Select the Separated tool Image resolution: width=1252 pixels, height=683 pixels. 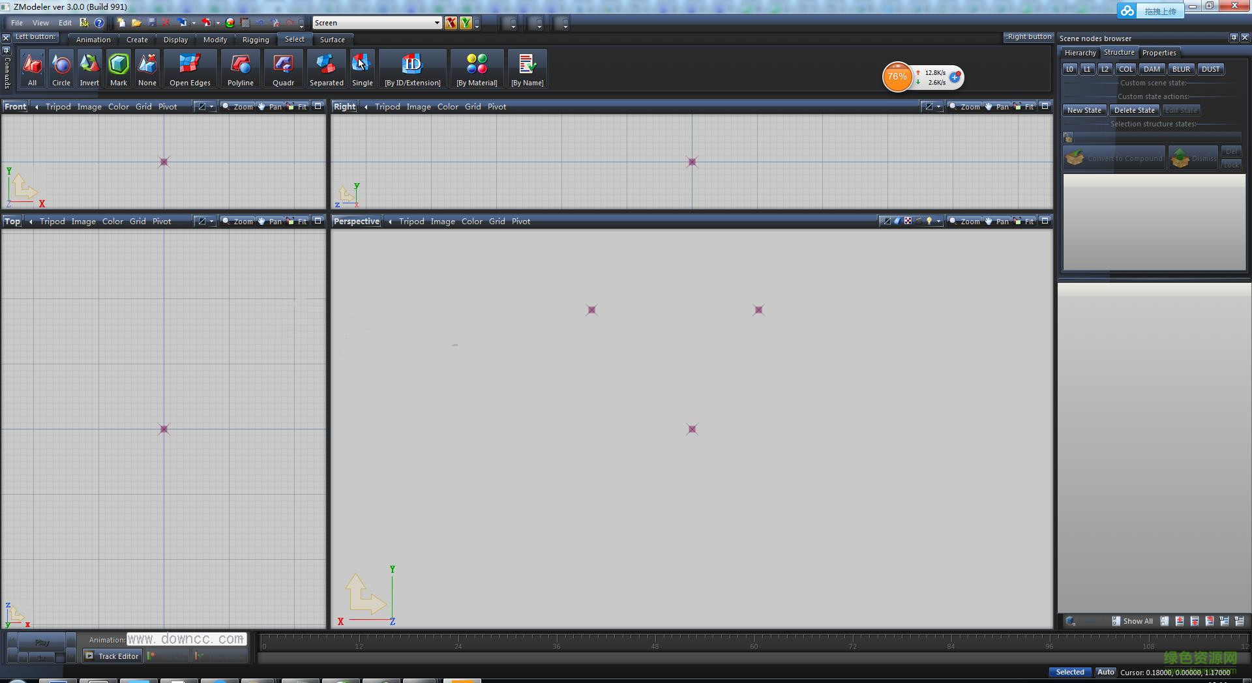[326, 69]
